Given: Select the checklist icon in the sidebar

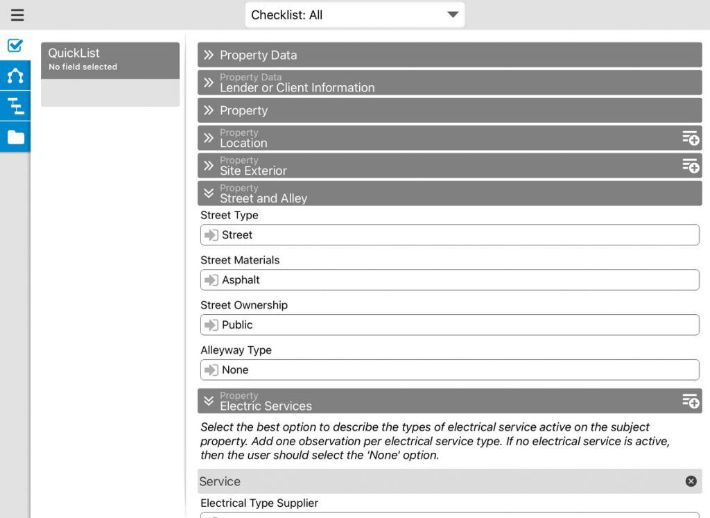Looking at the screenshot, I should [x=15, y=46].
